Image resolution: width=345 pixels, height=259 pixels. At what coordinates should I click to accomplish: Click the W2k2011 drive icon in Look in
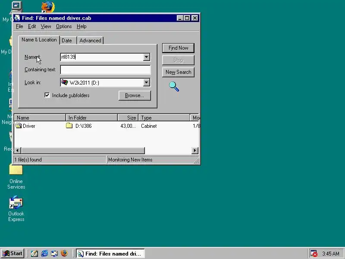click(64, 82)
